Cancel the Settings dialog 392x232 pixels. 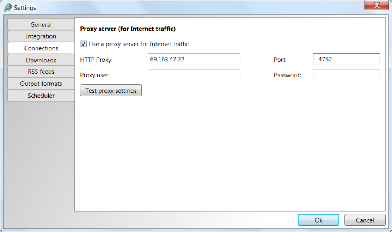pyautogui.click(x=365, y=220)
